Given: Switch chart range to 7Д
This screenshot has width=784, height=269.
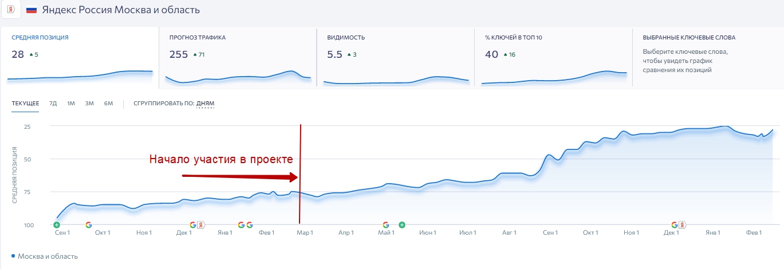Looking at the screenshot, I should (53, 104).
